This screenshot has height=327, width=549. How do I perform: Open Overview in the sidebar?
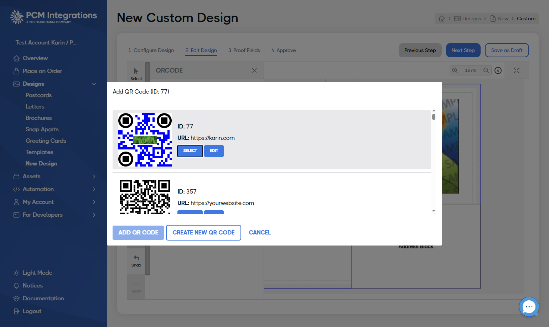[35, 58]
